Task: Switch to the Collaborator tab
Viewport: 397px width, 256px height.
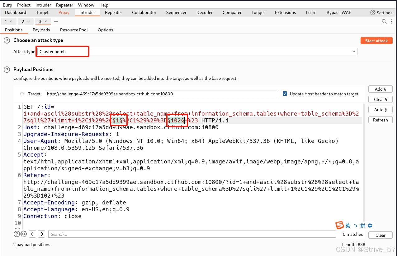Action: coord(144,12)
